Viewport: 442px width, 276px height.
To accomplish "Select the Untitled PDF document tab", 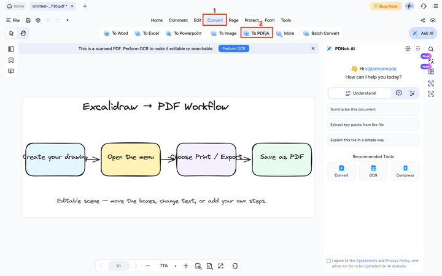I will pyautogui.click(x=50, y=6).
